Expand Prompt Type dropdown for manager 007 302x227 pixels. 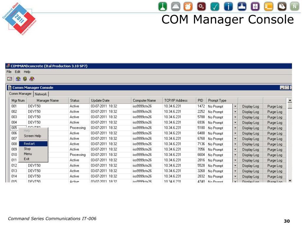coord(235,139)
